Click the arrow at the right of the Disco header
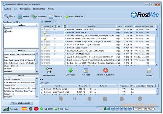 pos(37,76)
